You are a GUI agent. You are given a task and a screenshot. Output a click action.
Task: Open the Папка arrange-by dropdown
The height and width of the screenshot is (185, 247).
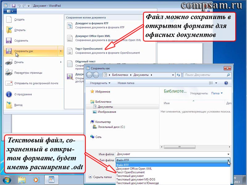click(217, 93)
